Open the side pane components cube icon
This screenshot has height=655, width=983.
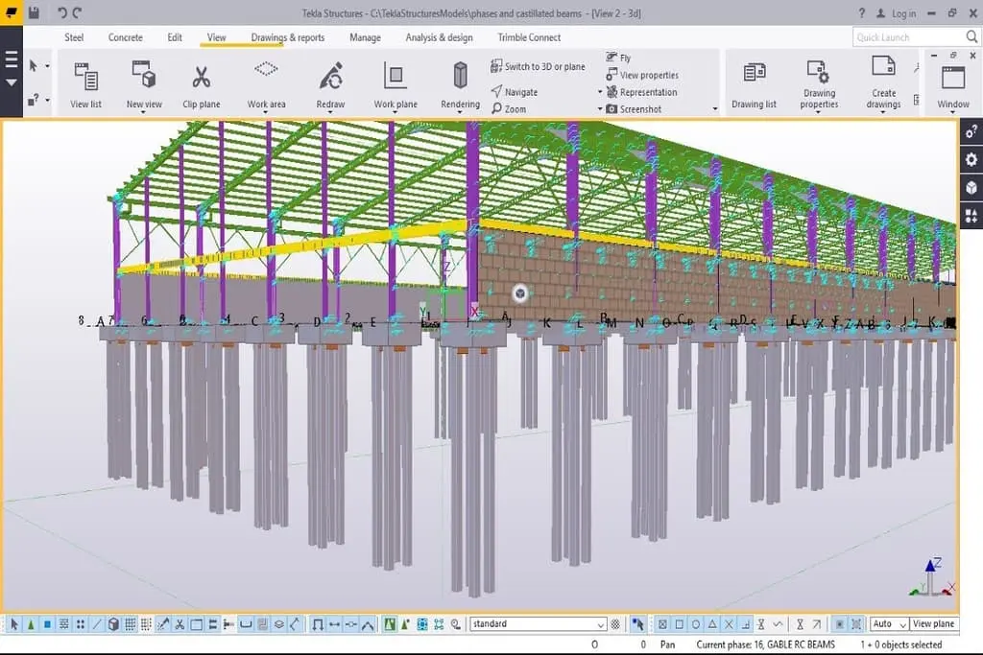click(971, 187)
